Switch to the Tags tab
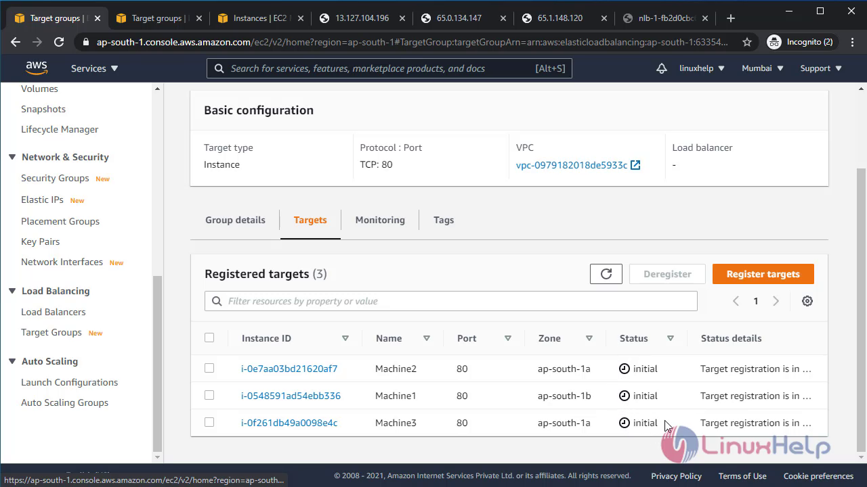The width and height of the screenshot is (867, 487). [444, 220]
